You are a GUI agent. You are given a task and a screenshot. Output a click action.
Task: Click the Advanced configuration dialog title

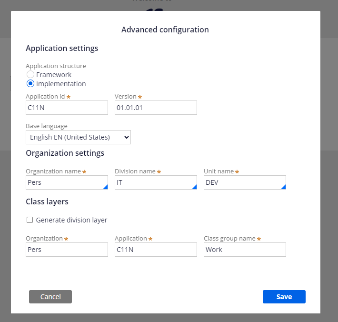click(x=165, y=30)
